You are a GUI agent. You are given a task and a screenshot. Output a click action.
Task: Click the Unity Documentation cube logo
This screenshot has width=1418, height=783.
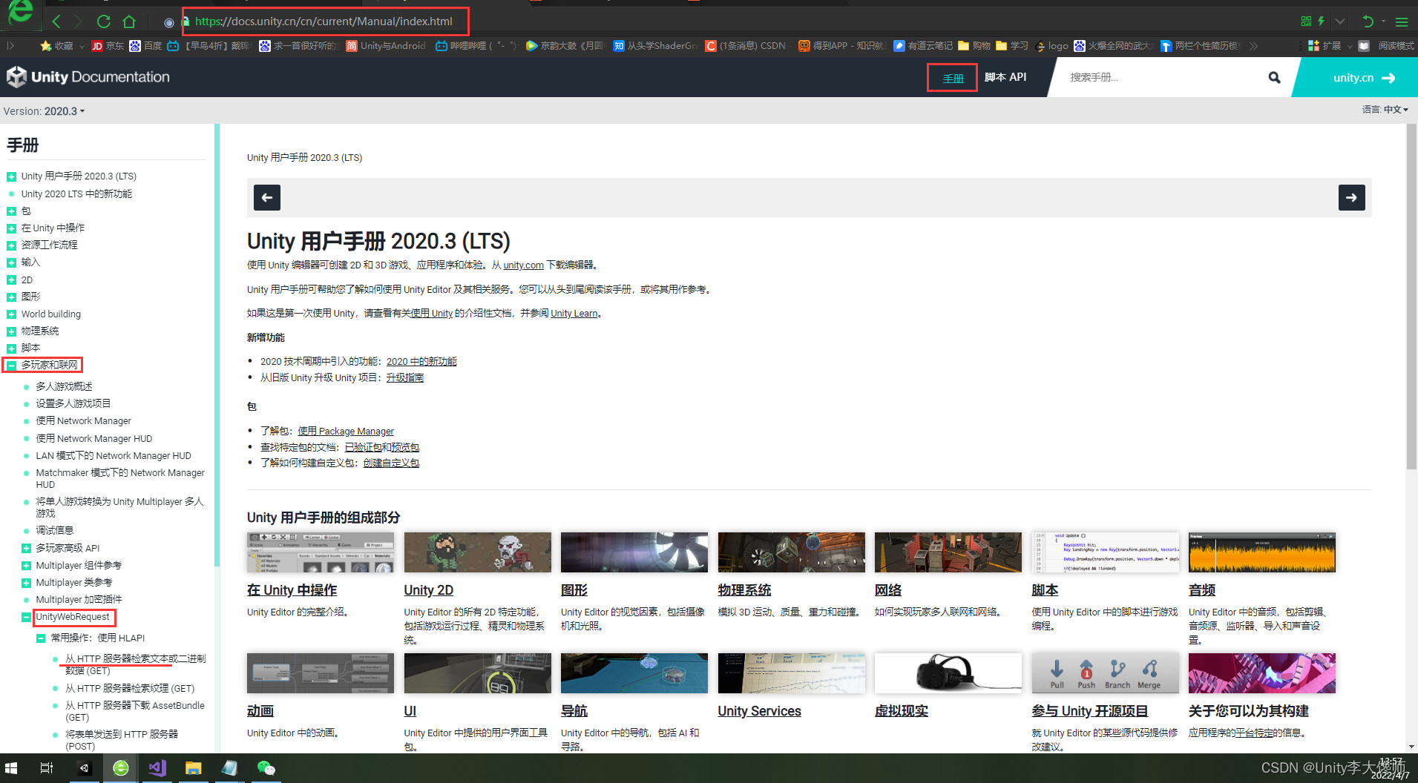pyautogui.click(x=16, y=76)
